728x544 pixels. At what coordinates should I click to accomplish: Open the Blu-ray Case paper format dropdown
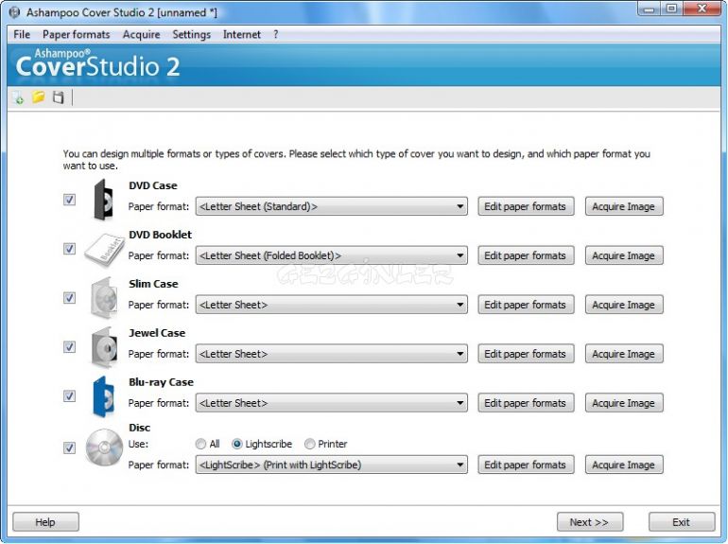click(332, 403)
